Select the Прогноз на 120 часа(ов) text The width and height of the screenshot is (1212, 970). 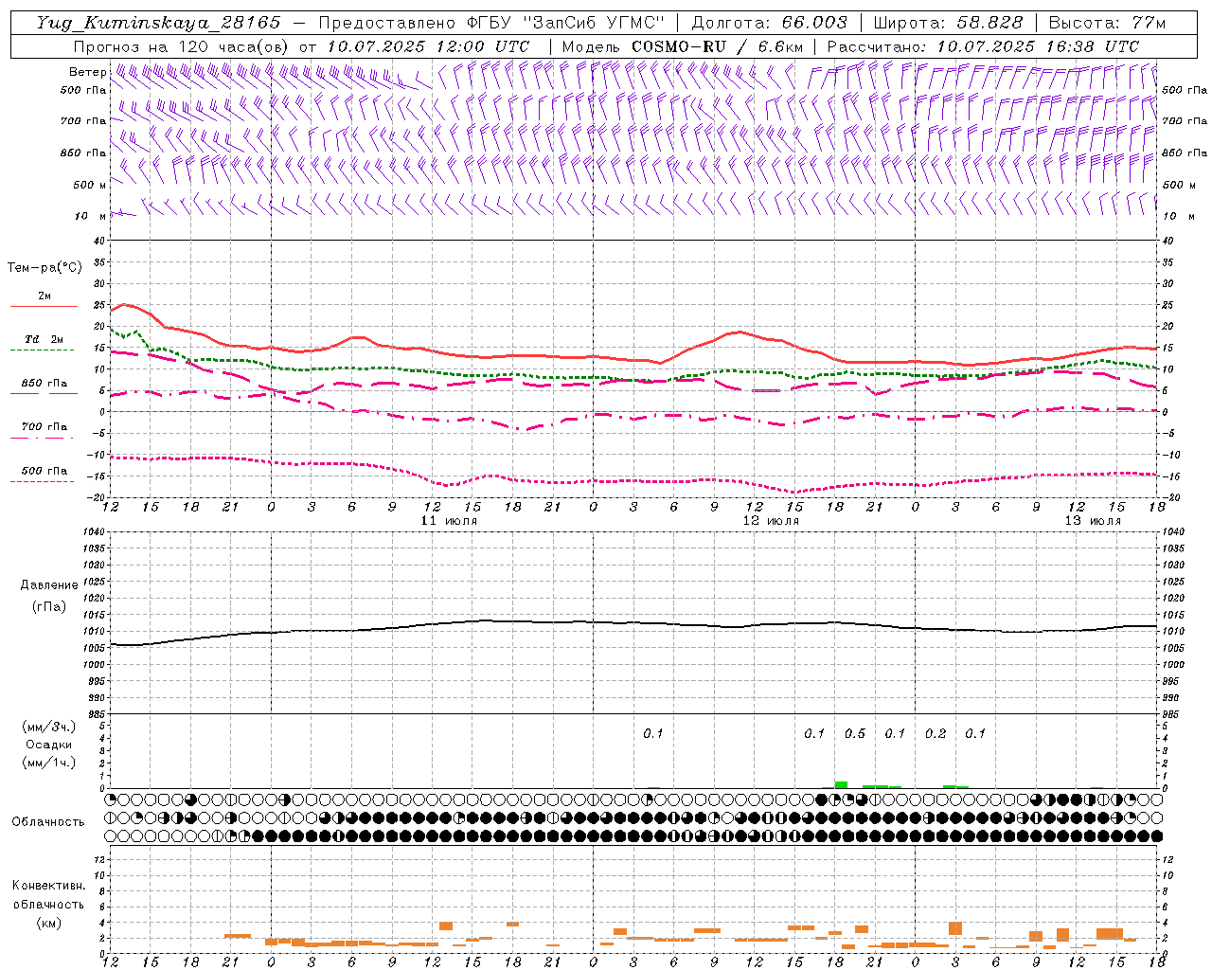182,46
